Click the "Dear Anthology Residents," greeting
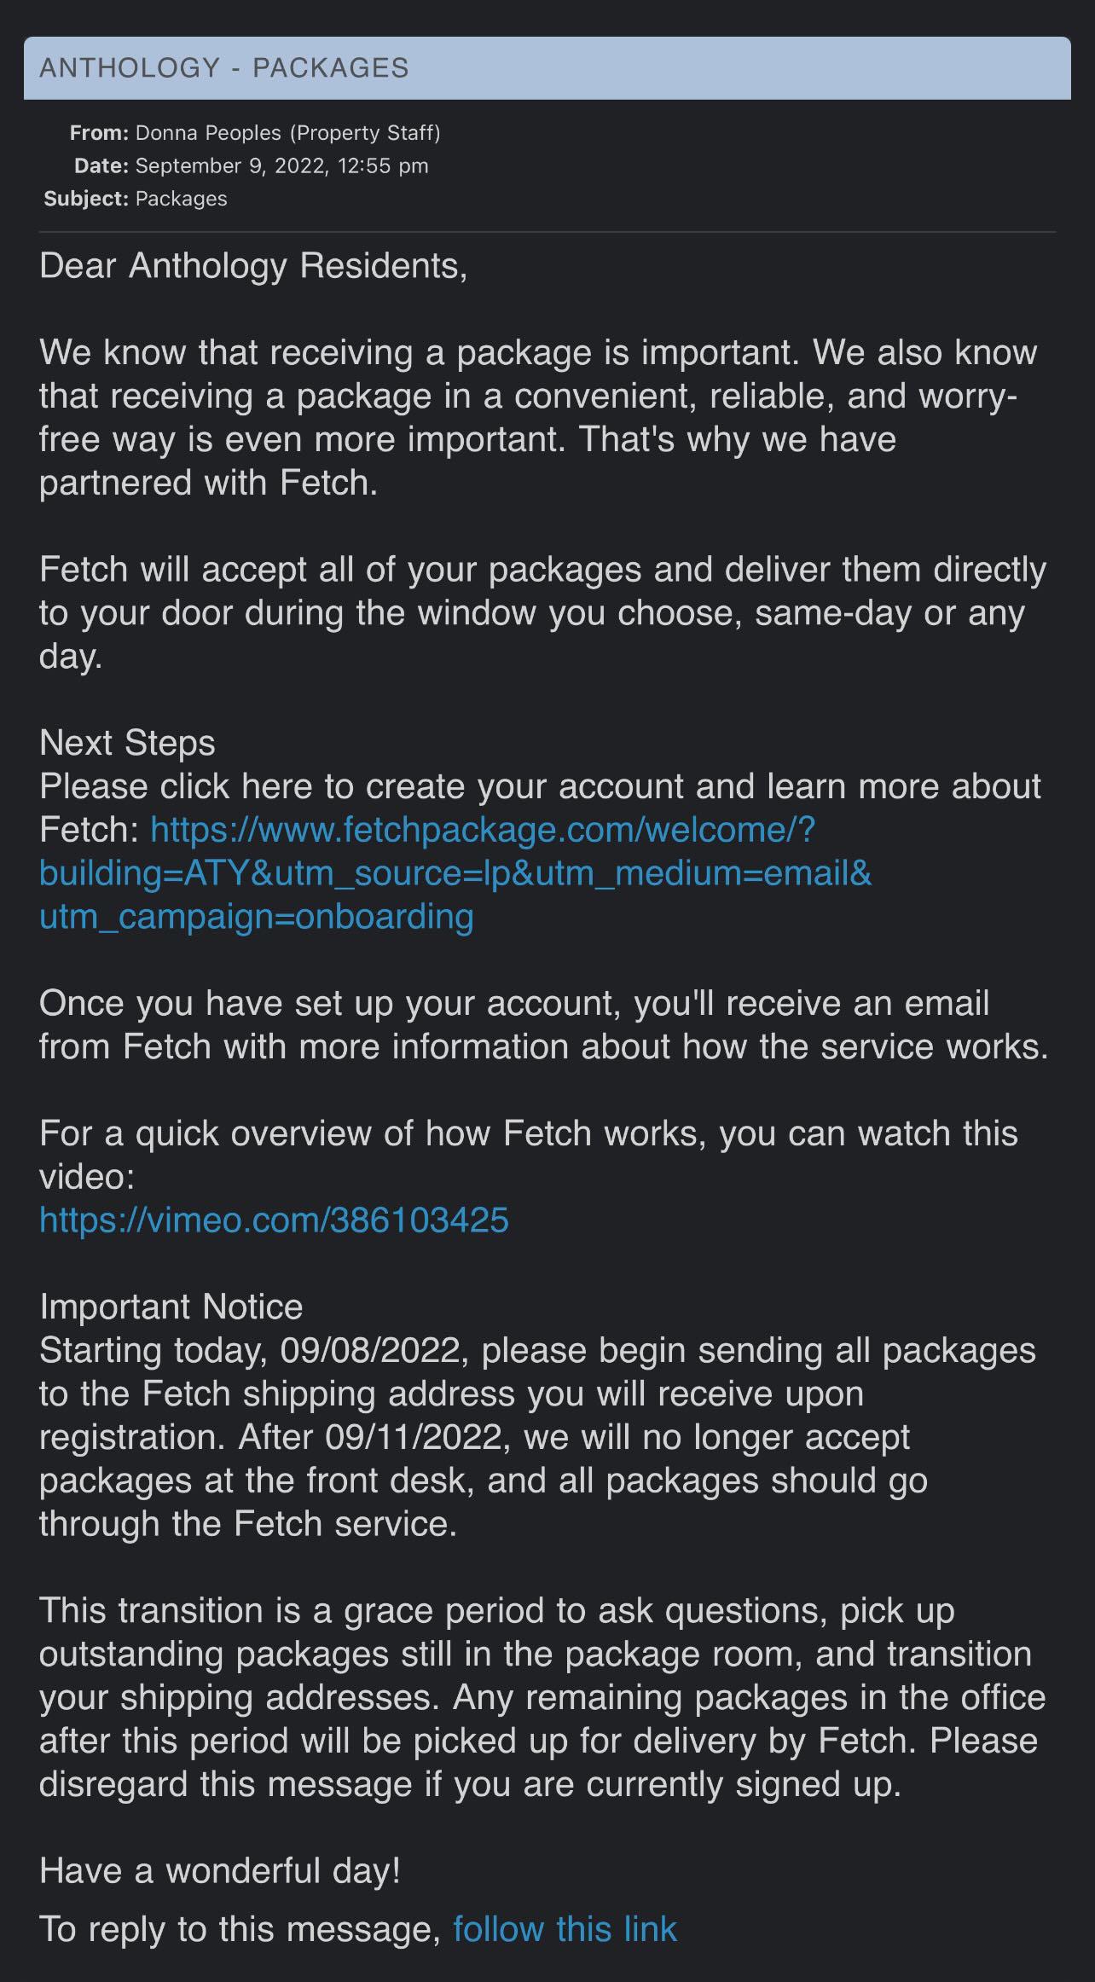This screenshot has height=1982, width=1095. click(x=253, y=267)
